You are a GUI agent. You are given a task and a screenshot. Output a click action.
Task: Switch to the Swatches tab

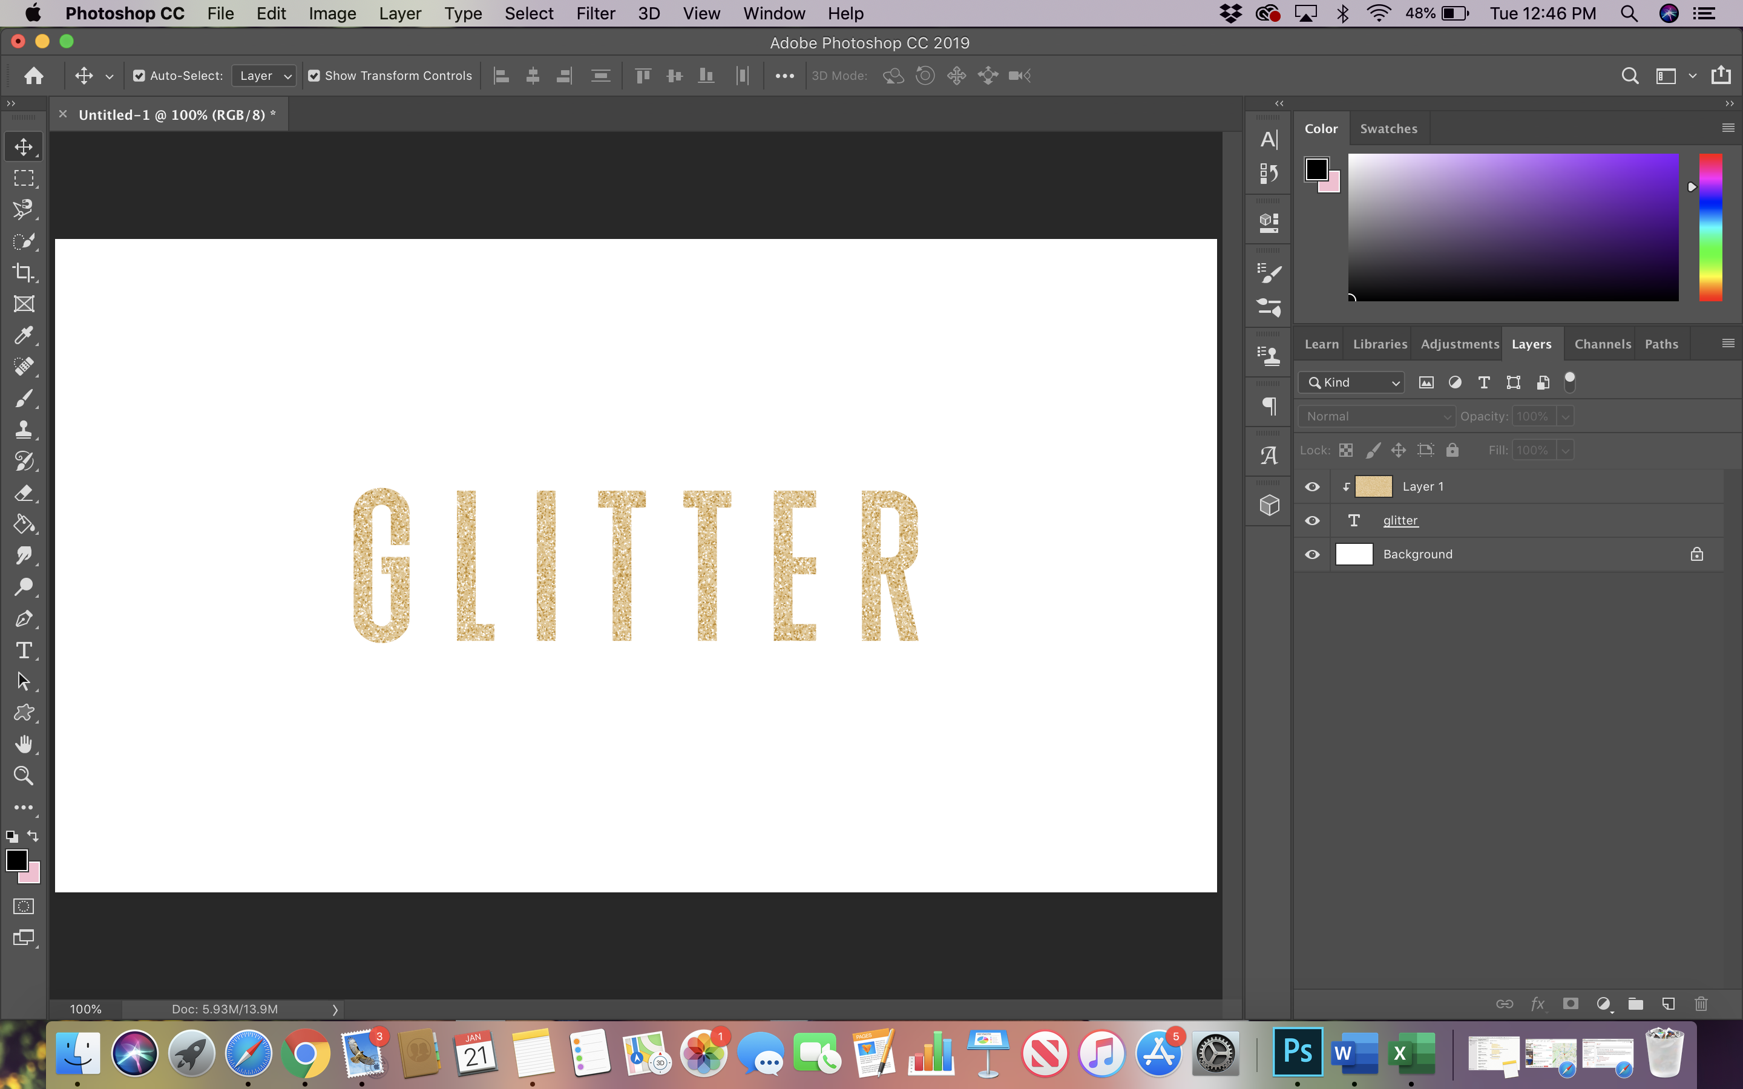click(1388, 129)
